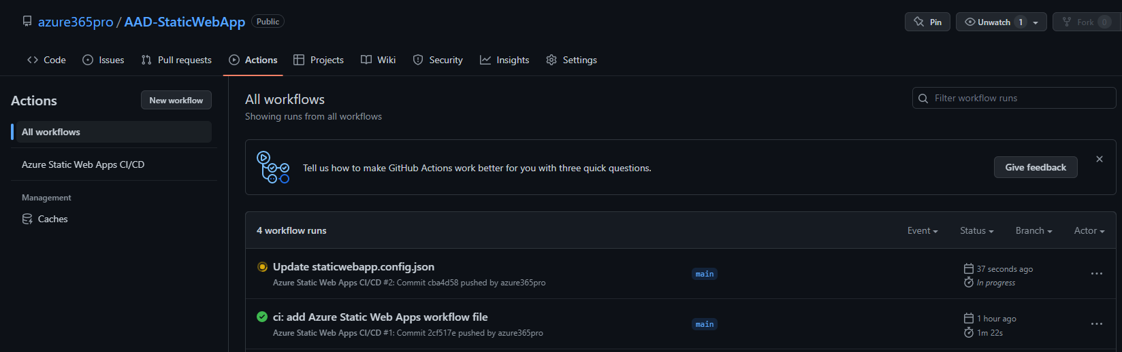
Task: Click the GitHub Actions workflow illustration in feedback banner
Action: 273,167
